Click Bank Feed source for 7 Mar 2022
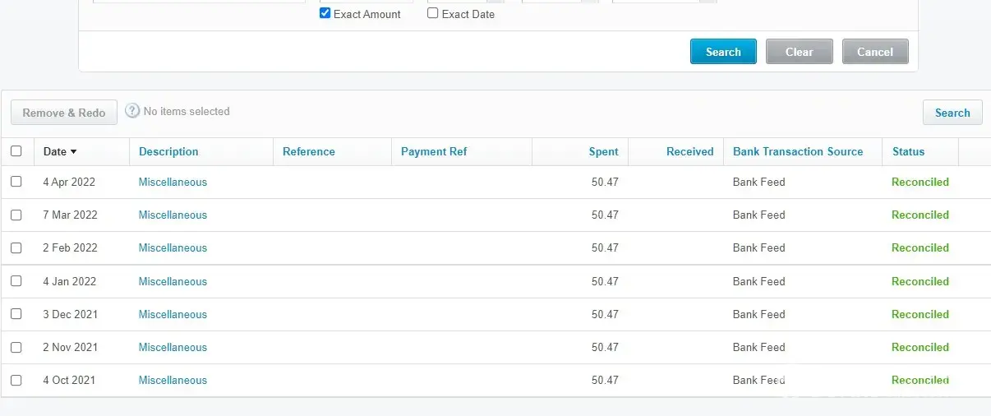The height and width of the screenshot is (416, 991). [x=759, y=215]
